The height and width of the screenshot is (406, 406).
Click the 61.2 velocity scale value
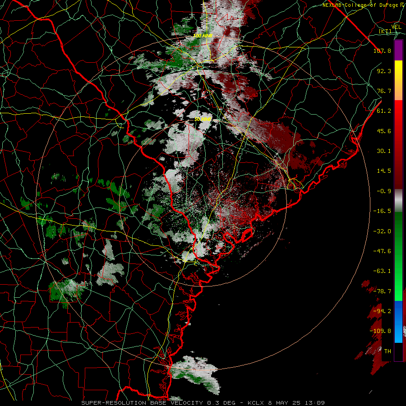[x=384, y=111]
